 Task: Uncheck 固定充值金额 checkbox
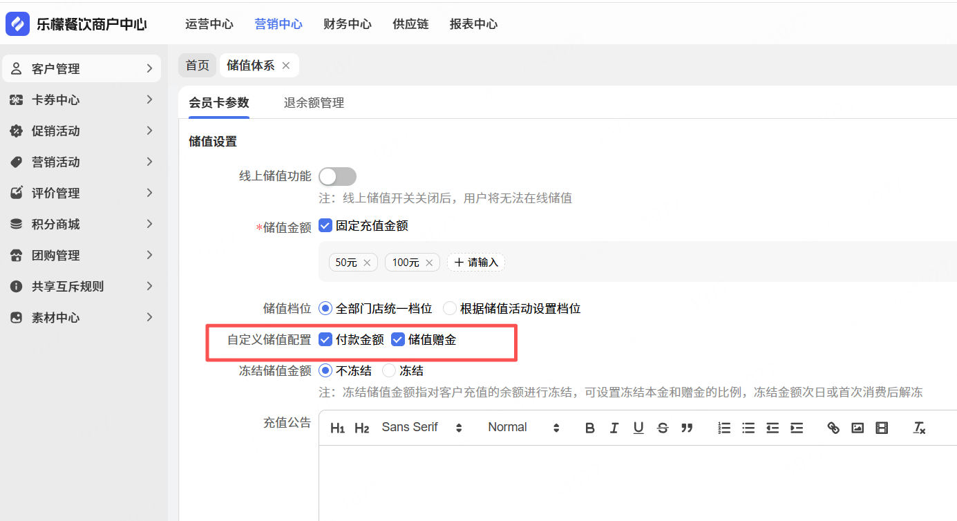point(325,225)
